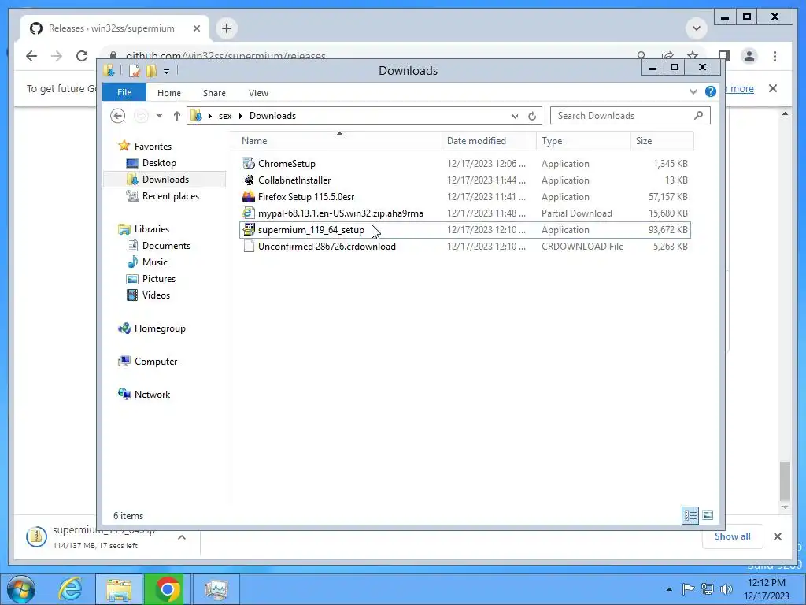Show hidden system tray icons

click(669, 589)
